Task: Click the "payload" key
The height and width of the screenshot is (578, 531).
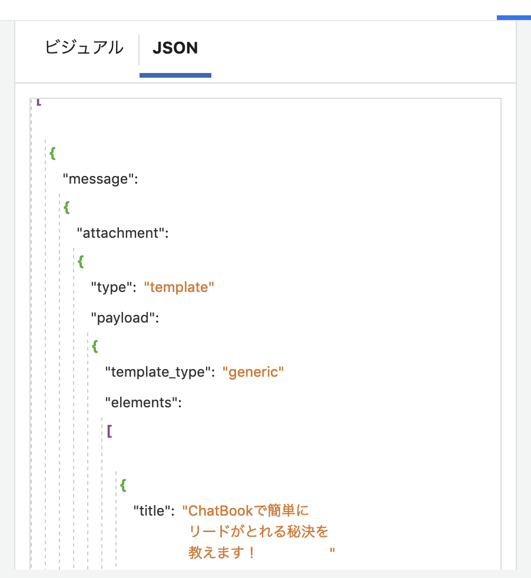Action: pyautogui.click(x=125, y=318)
